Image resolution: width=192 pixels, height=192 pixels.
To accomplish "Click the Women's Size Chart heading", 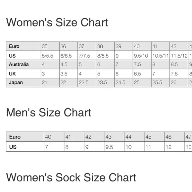I will coord(57,22).
